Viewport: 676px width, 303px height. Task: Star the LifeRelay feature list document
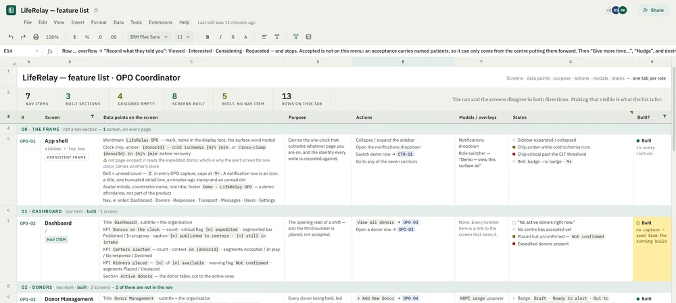96,10
